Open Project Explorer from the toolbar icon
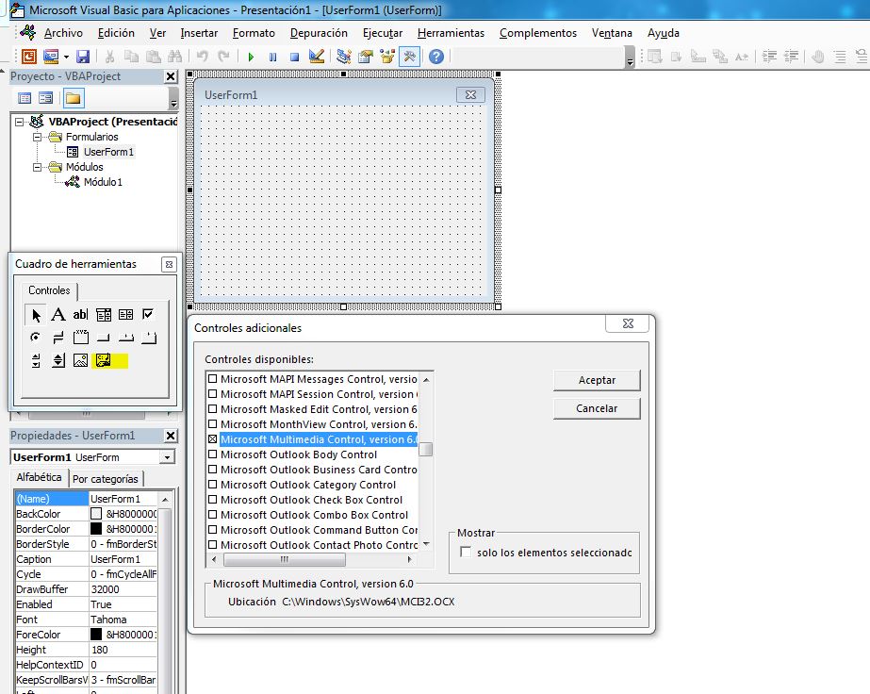 [x=343, y=56]
